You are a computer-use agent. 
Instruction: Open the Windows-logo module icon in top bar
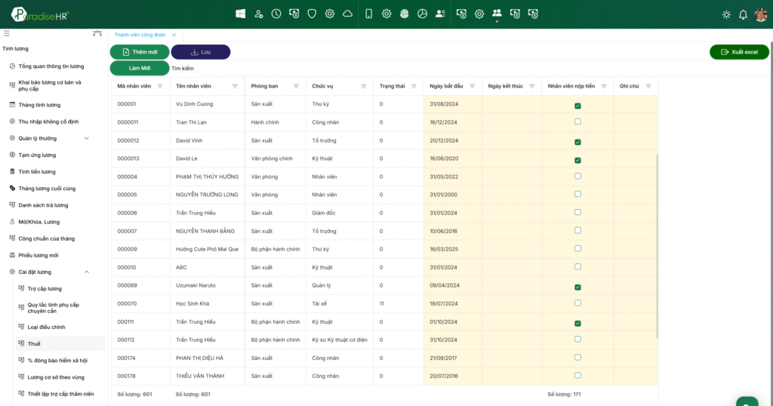[x=241, y=14]
